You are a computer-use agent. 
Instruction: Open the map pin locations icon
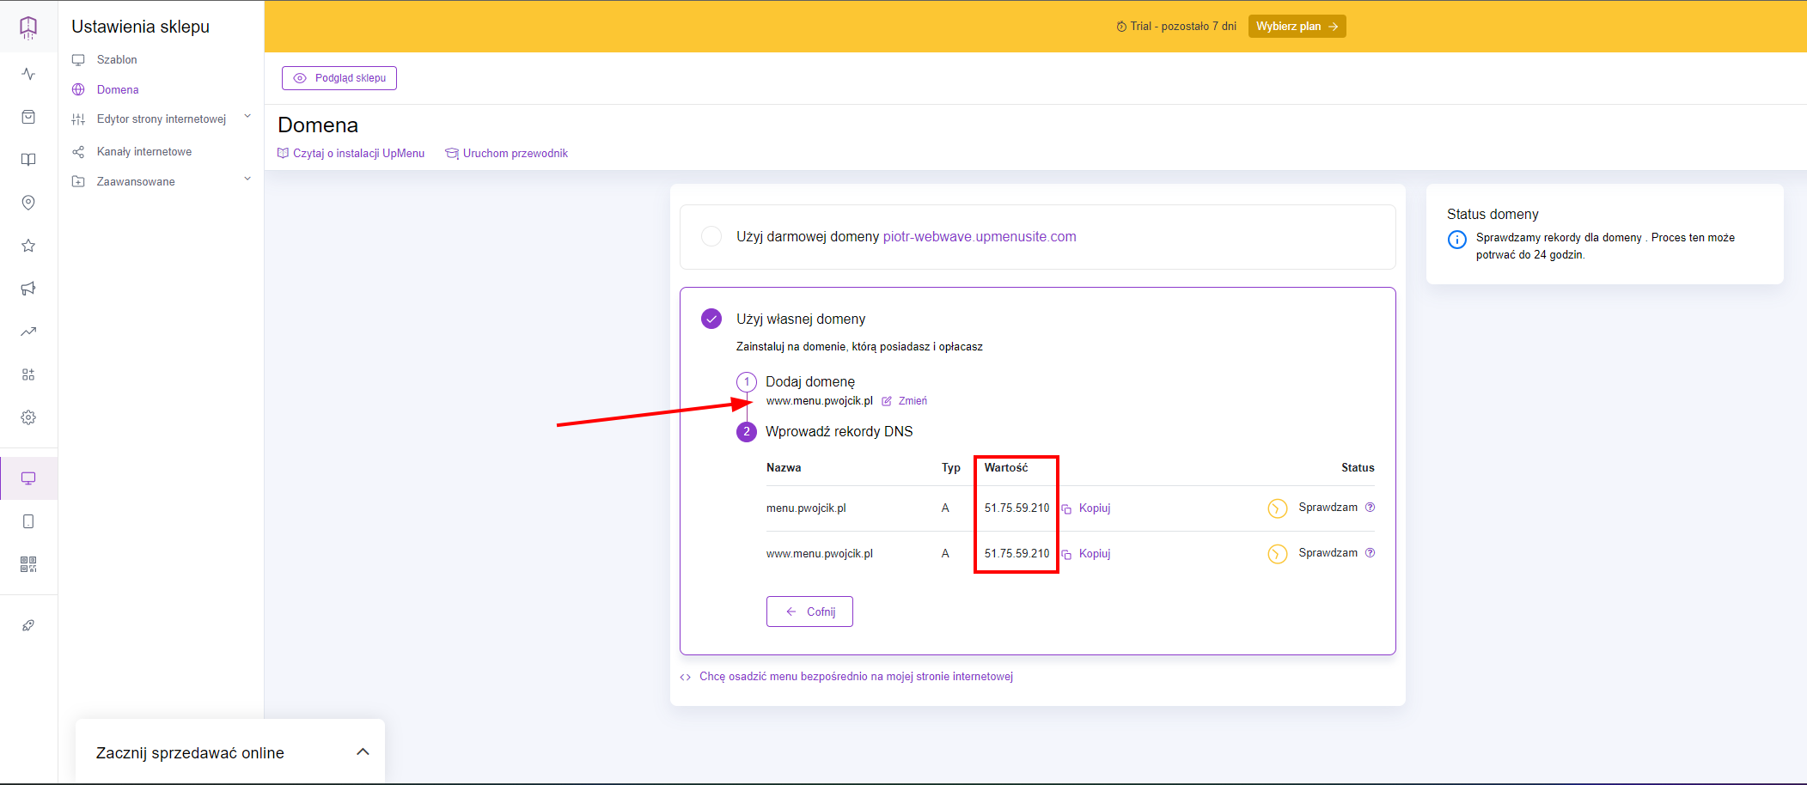coord(28,203)
